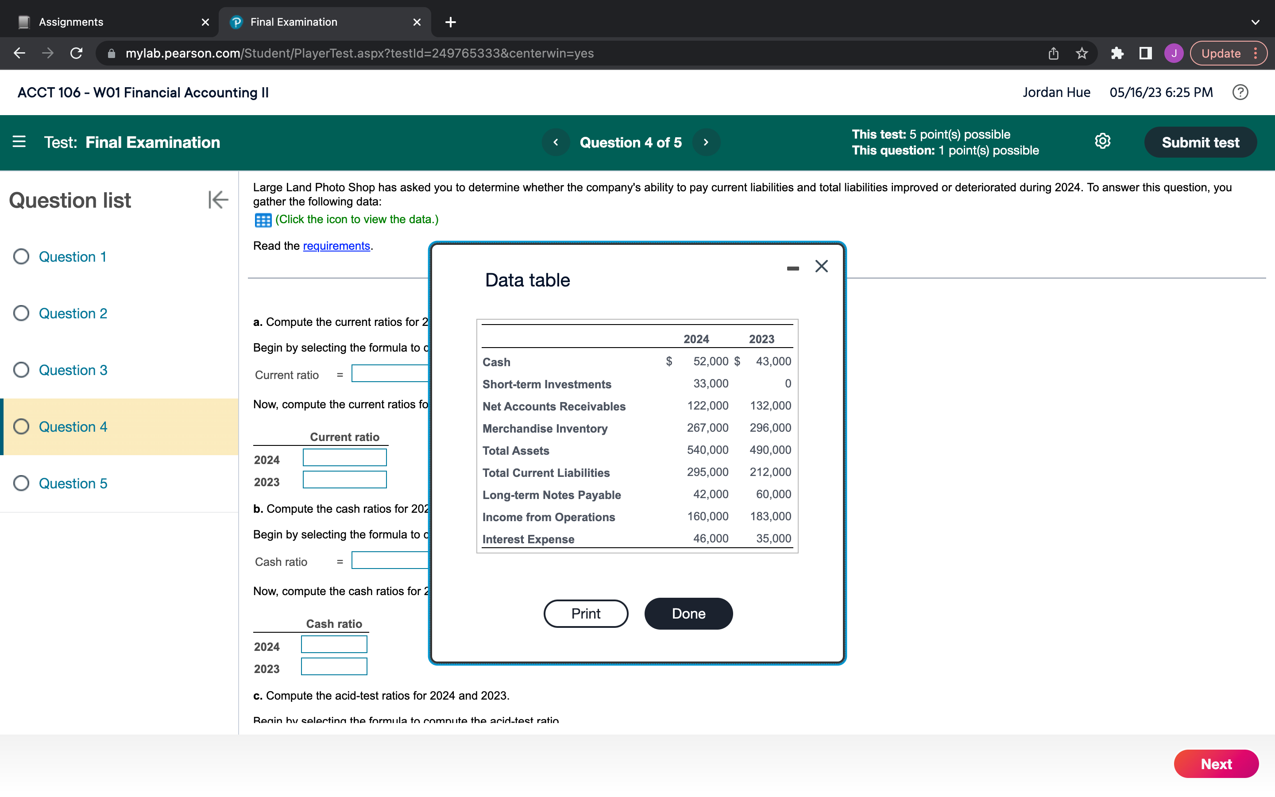This screenshot has height=797, width=1275.
Task: Click the browser extensions puzzle icon
Action: (x=1116, y=53)
